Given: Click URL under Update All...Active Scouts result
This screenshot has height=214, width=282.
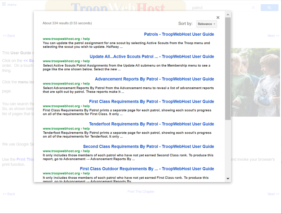Looking at the screenshot, I should coord(66,61).
